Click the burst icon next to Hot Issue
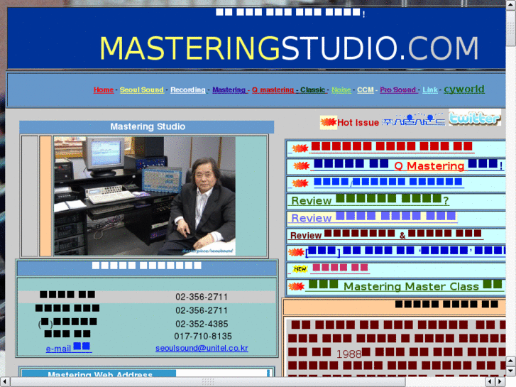Viewport: 516px width, 387px height. tap(329, 122)
